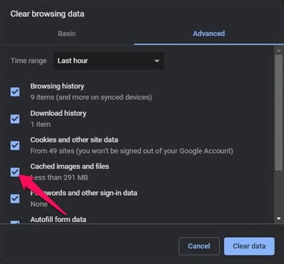Click the Download history label
The height and width of the screenshot is (264, 284).
click(58, 113)
